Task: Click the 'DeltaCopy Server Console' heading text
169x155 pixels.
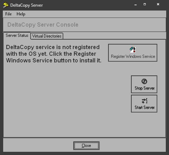Action: (x=43, y=25)
